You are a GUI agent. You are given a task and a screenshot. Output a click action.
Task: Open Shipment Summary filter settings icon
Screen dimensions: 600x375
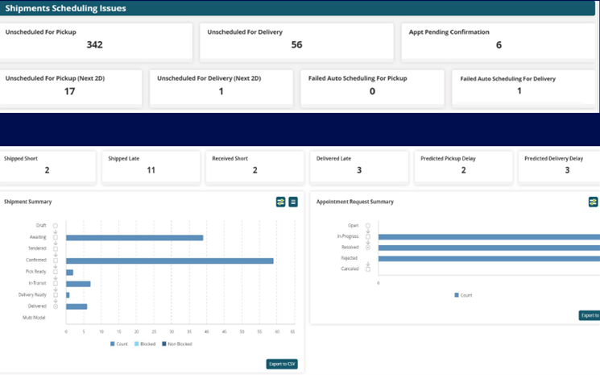tap(280, 202)
